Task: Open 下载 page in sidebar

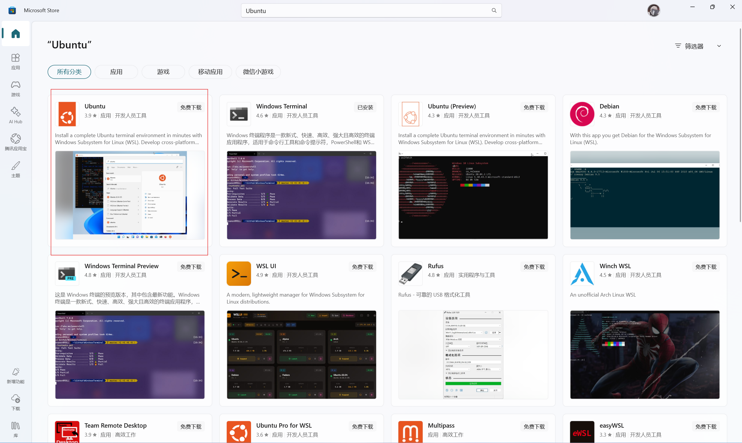Action: (x=16, y=402)
